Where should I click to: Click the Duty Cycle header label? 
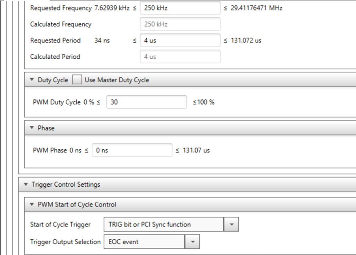pos(53,80)
